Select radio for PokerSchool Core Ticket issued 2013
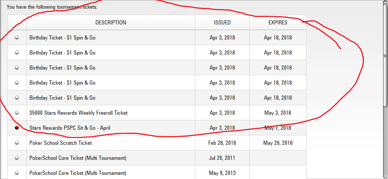 [17, 173]
